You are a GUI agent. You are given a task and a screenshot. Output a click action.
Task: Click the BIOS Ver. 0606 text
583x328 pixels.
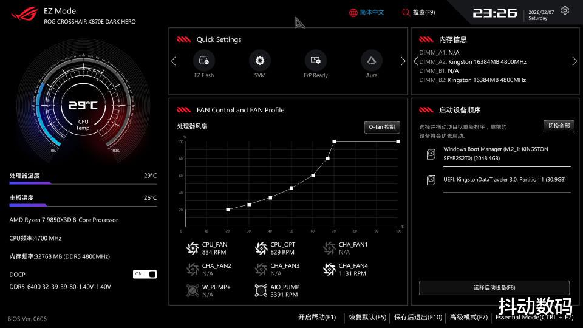coord(27,319)
